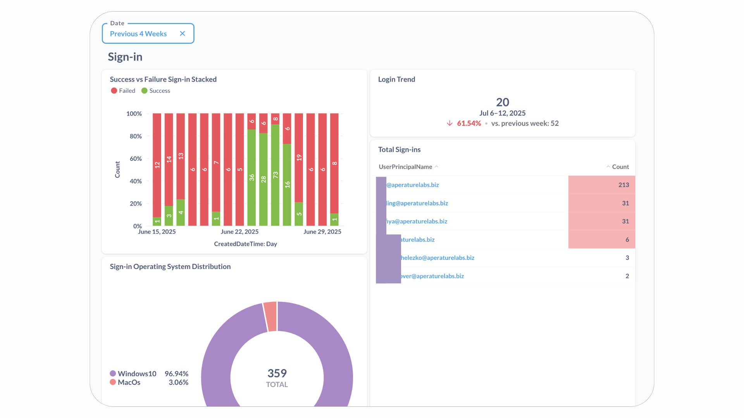Click the MacOs 3.06% percentage value
Image resolution: width=744 pixels, height=418 pixels.
pos(178,382)
